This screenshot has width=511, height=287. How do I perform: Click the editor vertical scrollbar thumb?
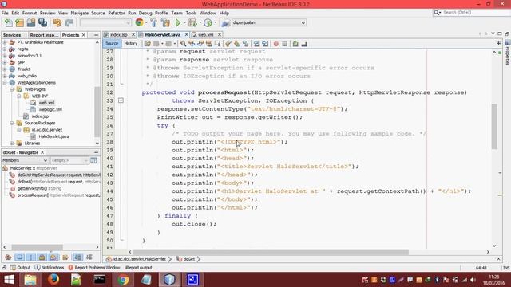click(494, 127)
